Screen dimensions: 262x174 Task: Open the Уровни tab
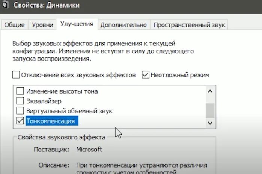point(42,25)
